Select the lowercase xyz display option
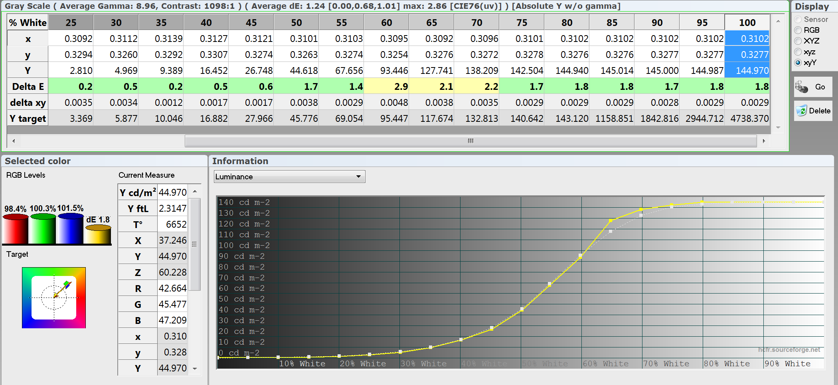The height and width of the screenshot is (385, 838). 798,52
